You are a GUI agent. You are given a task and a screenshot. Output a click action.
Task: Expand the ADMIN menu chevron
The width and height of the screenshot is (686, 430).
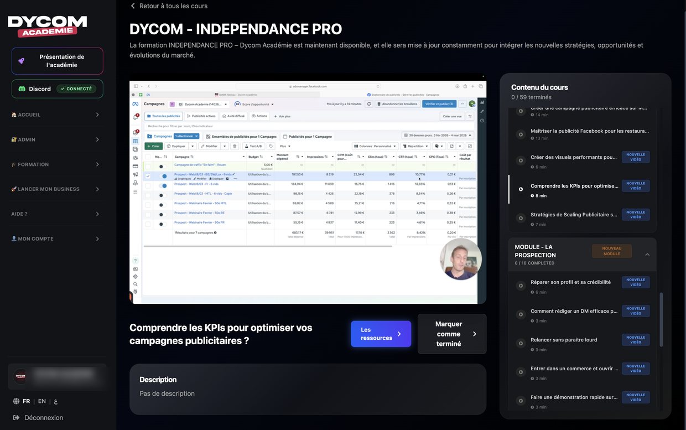(97, 139)
